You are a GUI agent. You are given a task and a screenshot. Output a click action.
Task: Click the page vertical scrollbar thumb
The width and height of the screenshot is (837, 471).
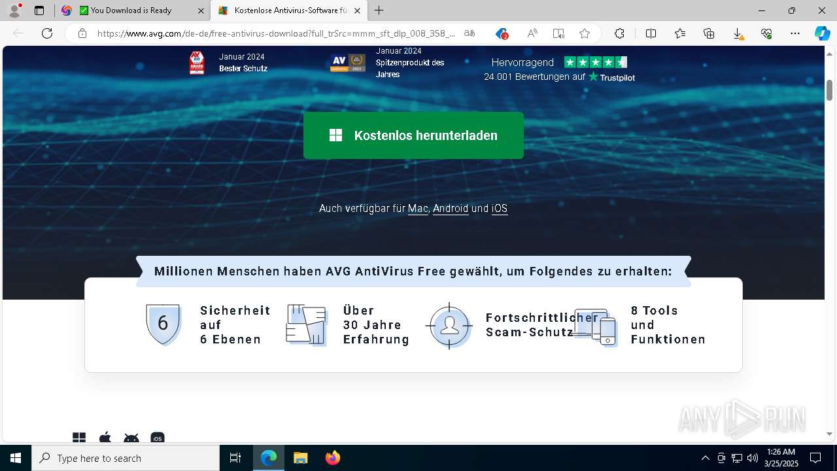click(x=829, y=90)
